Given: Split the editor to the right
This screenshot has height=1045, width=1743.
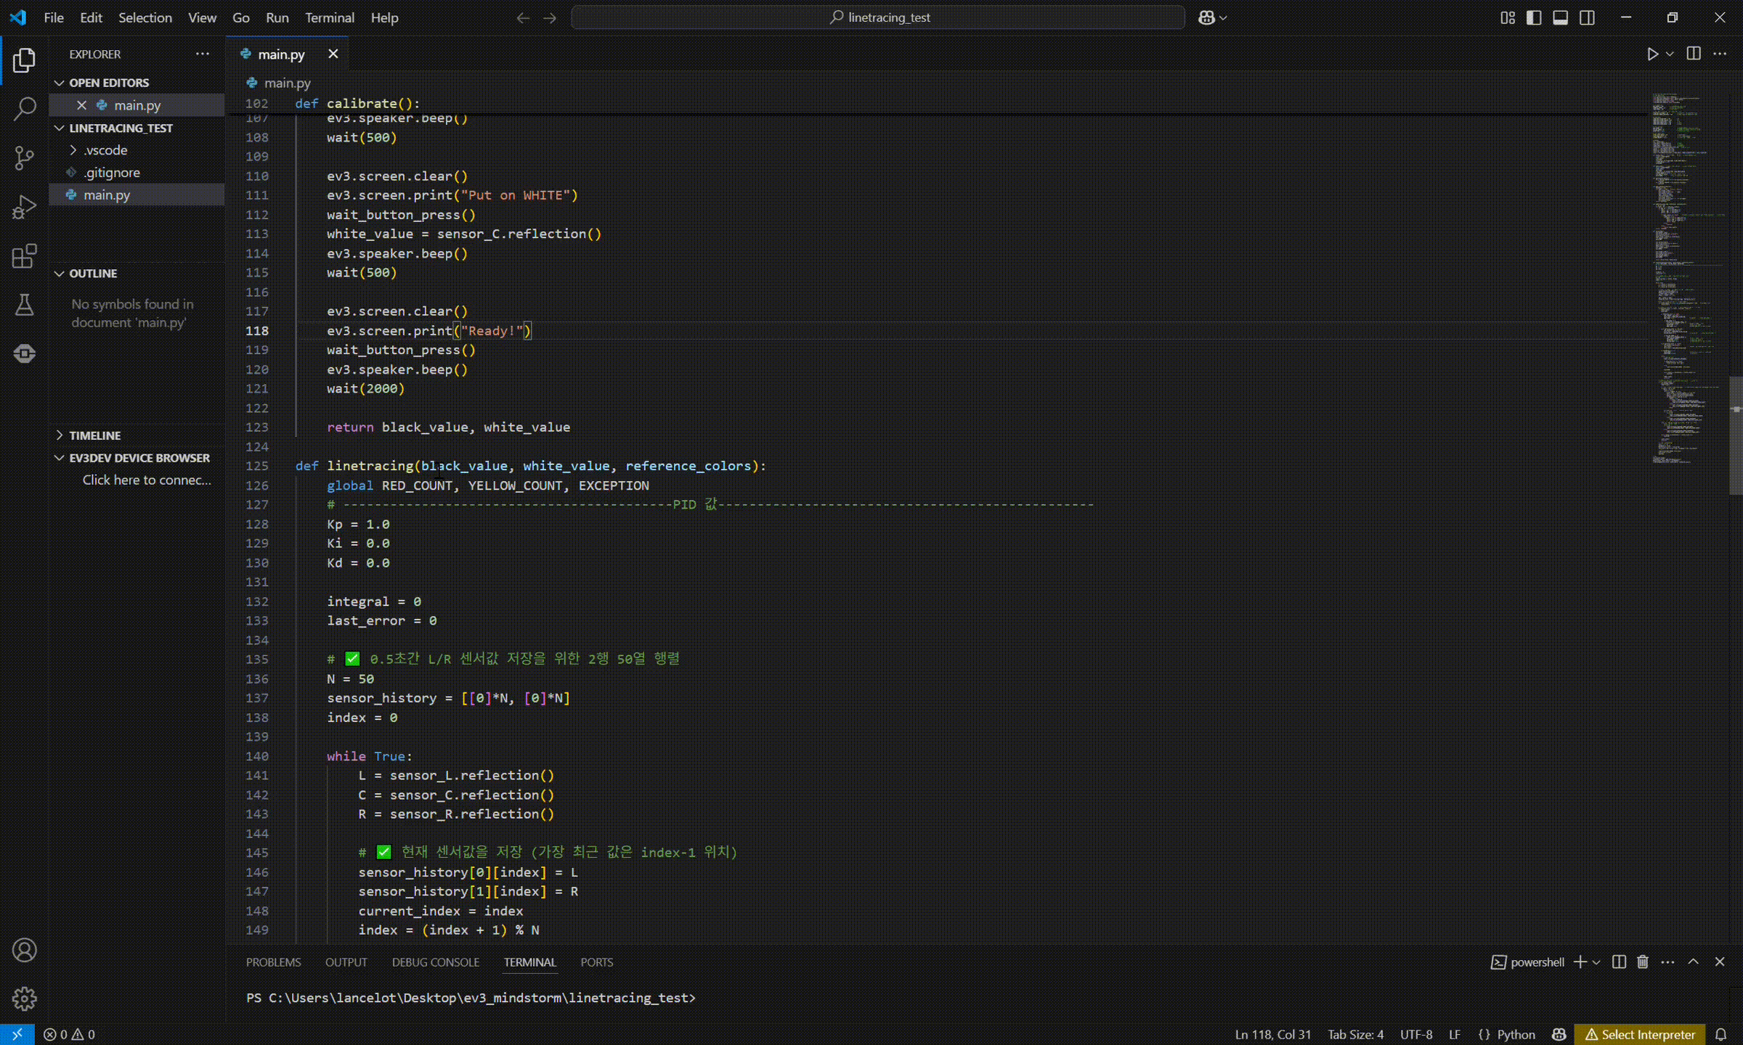Looking at the screenshot, I should (1694, 54).
